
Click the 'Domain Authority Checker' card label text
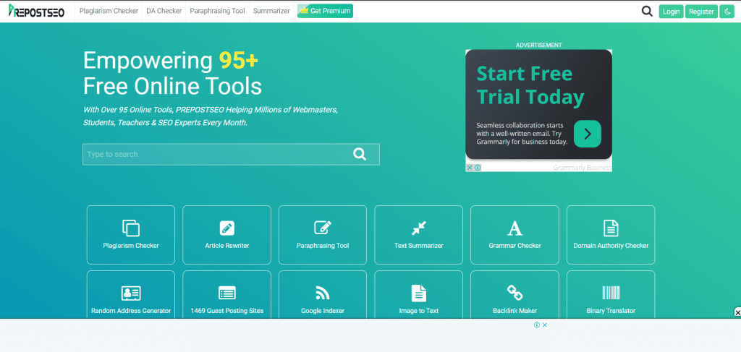tap(611, 245)
